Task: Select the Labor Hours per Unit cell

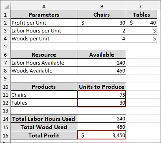Action: pos(44,31)
